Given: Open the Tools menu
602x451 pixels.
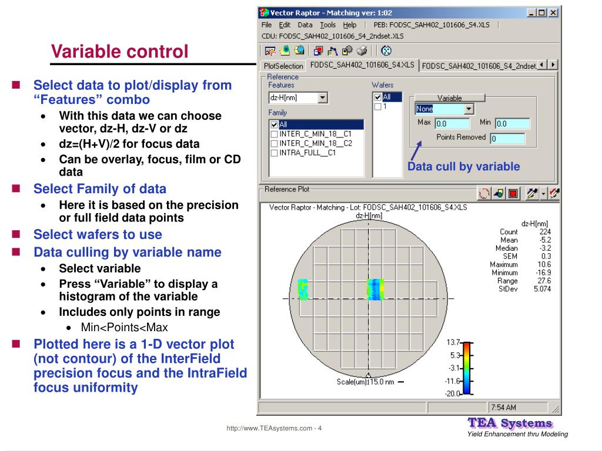Looking at the screenshot, I should tap(328, 25).
